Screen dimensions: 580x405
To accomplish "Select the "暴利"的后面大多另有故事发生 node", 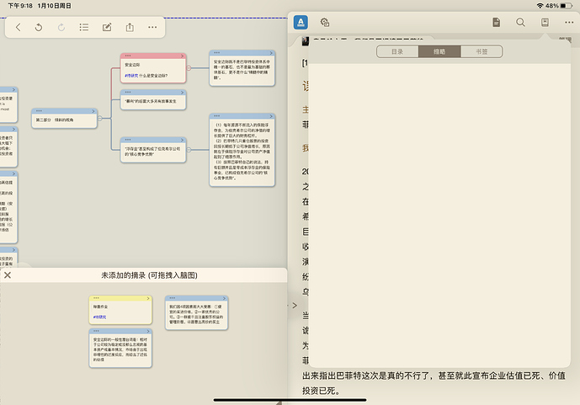I will 153,101.
